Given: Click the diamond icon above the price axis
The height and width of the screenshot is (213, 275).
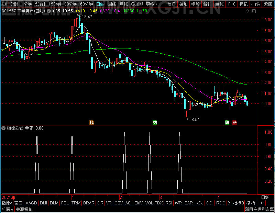Looking at the screenshot, I should (x=247, y=11).
